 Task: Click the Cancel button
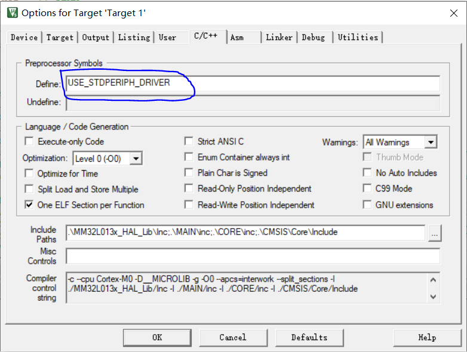(x=232, y=337)
